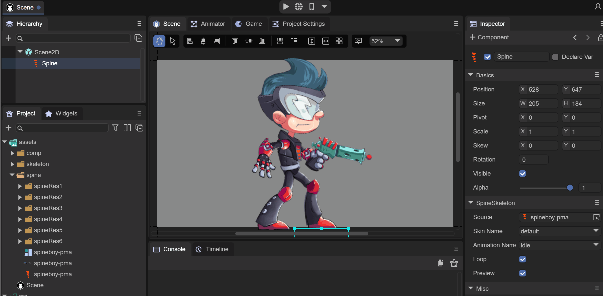Image resolution: width=603 pixels, height=296 pixels.
Task: Adjust the Alpha slider handle
Action: [570, 188]
